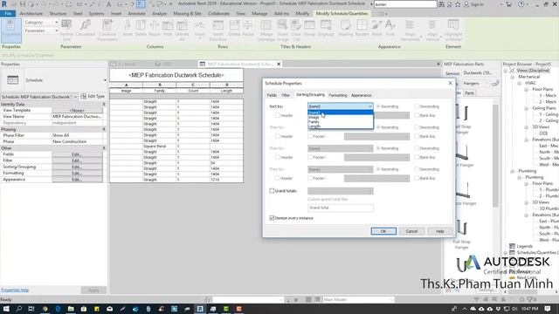Click the Unhide All icon
This screenshot has width=559, height=314.
[x=182, y=31]
